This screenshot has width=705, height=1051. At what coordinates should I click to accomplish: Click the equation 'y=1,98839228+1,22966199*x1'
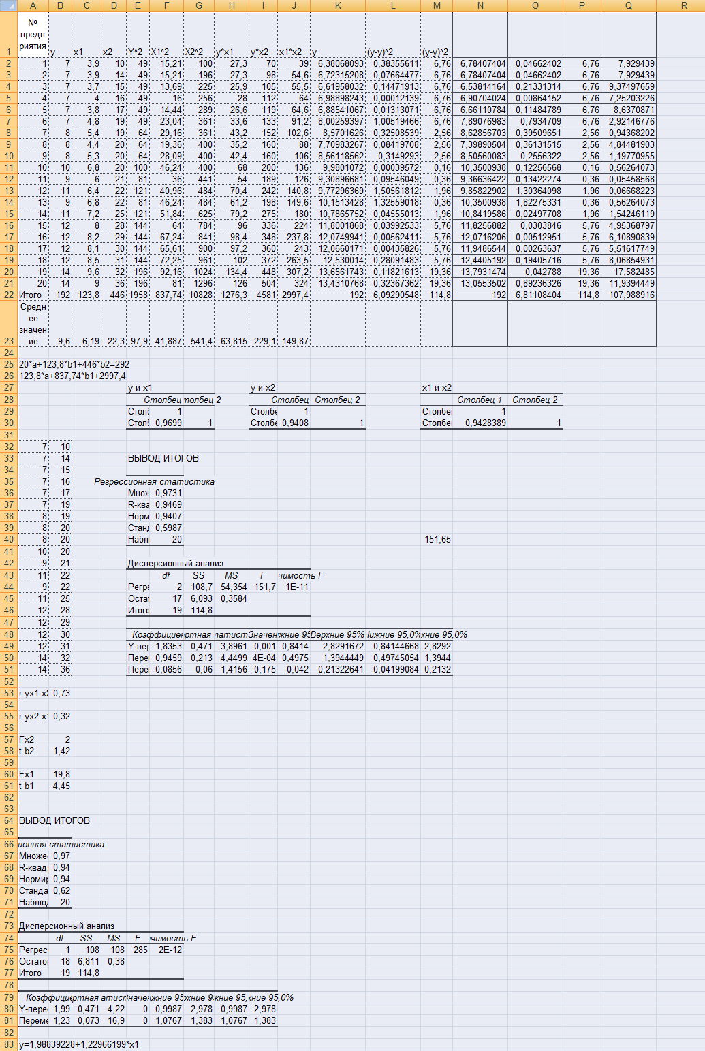[79, 1044]
